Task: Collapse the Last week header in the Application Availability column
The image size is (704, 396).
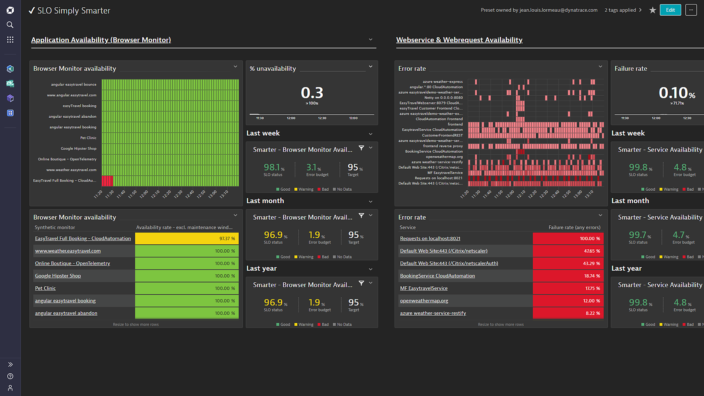Action: coord(371,134)
